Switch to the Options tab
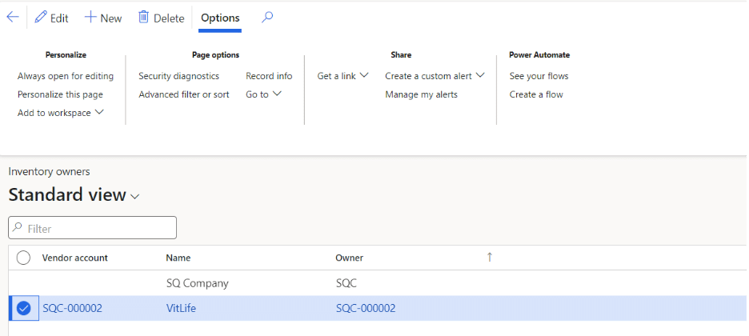Viewport: 749px width, 336px height. click(x=220, y=18)
